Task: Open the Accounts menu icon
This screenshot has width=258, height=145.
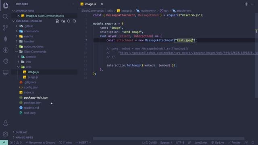Action: [5, 123]
